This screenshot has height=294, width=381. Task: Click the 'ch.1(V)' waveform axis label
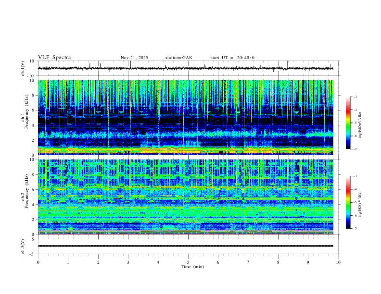[x=23, y=68]
